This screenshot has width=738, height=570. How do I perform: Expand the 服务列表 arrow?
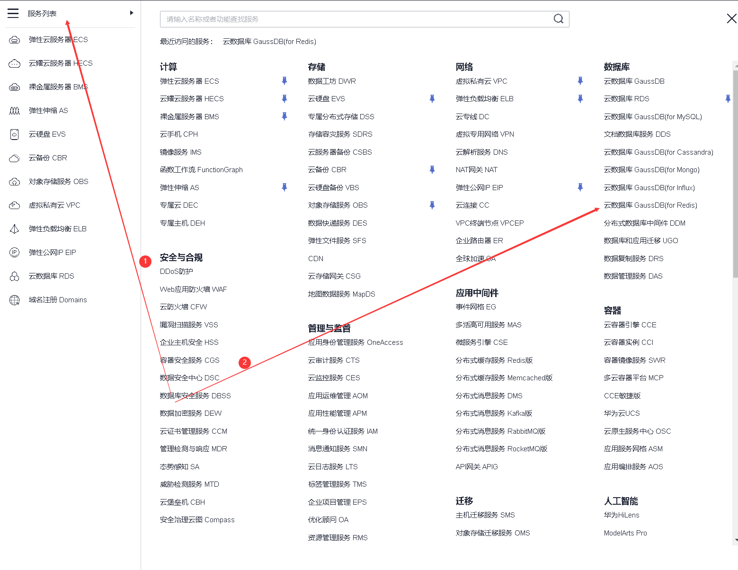132,13
